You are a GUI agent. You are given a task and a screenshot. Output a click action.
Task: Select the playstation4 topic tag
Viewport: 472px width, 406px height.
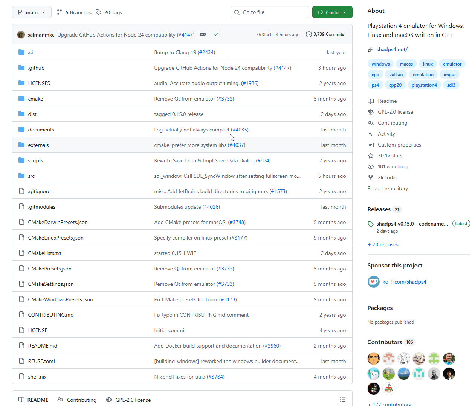(424, 85)
